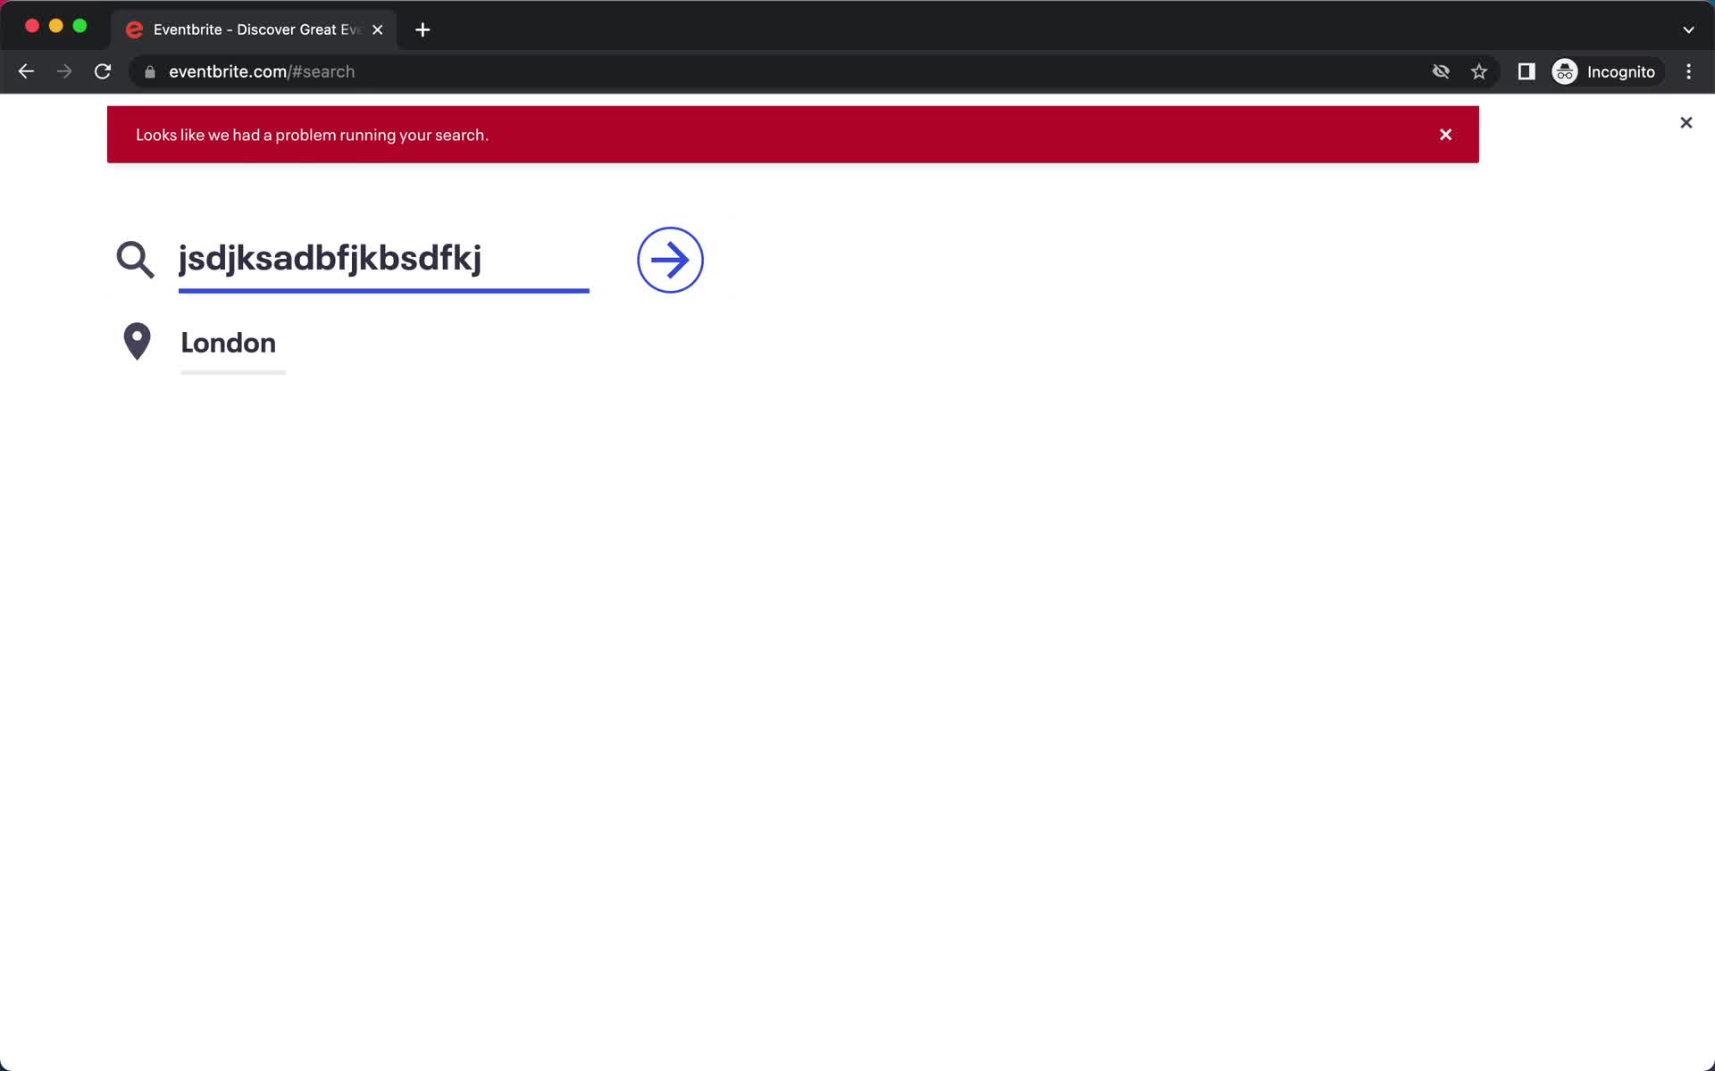Open the Incognito profile menu

(1606, 71)
